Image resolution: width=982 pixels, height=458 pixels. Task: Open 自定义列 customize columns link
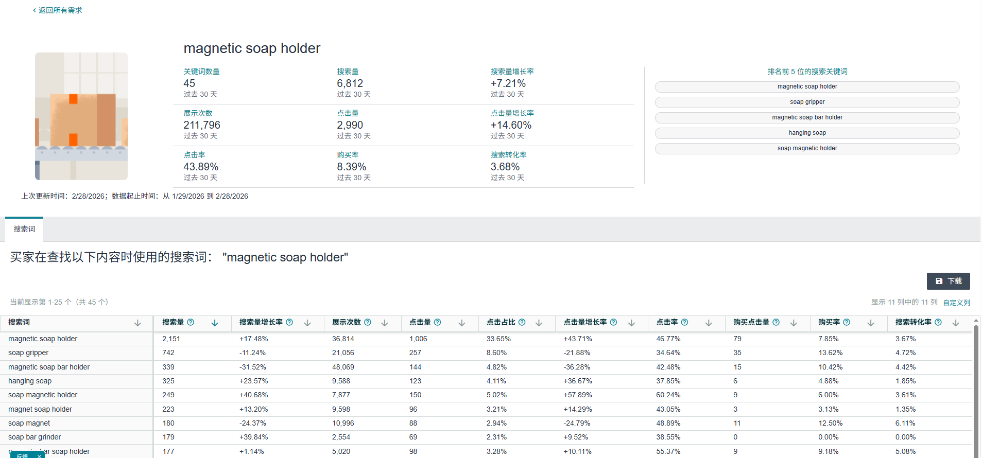[956, 303]
